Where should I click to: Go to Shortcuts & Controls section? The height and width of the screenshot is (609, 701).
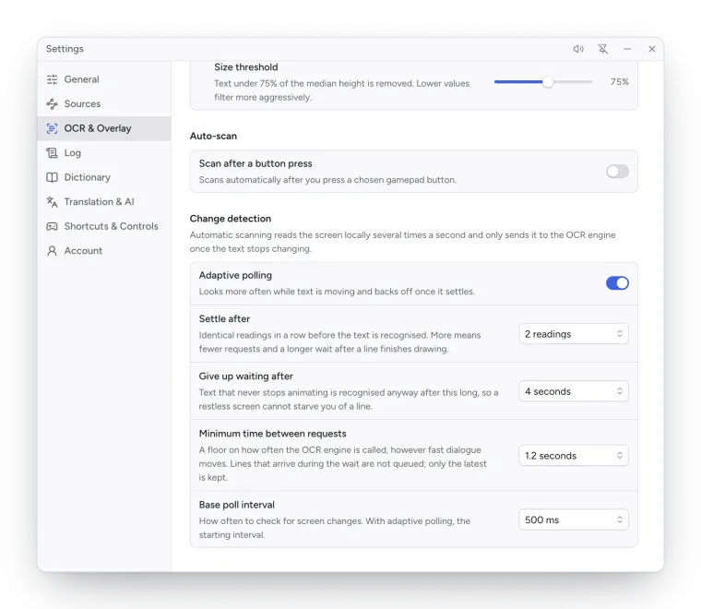(103, 226)
